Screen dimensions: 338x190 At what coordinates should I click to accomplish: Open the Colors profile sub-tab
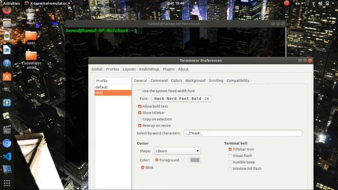tap(176, 81)
